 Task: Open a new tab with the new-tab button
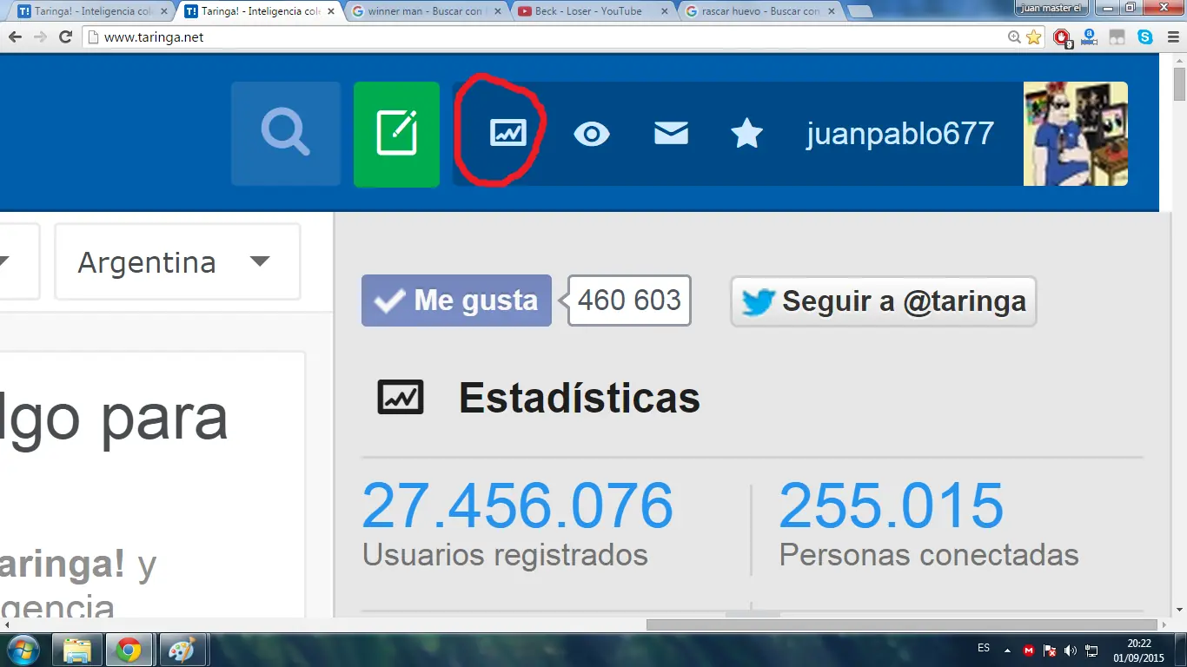(859, 12)
